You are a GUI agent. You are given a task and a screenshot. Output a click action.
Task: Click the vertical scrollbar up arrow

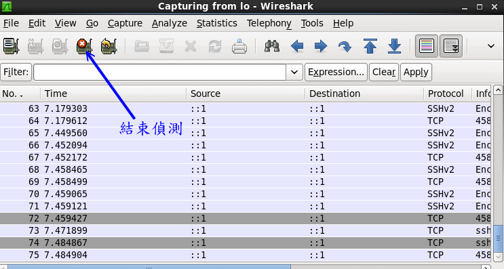coord(498,90)
